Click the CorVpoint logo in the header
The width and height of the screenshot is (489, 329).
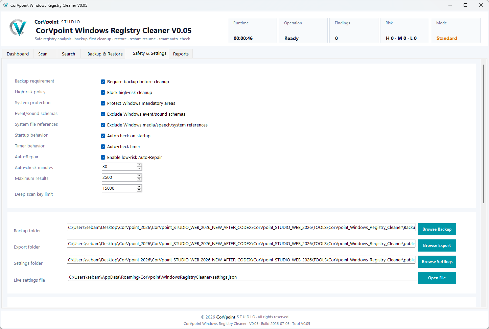(18, 28)
